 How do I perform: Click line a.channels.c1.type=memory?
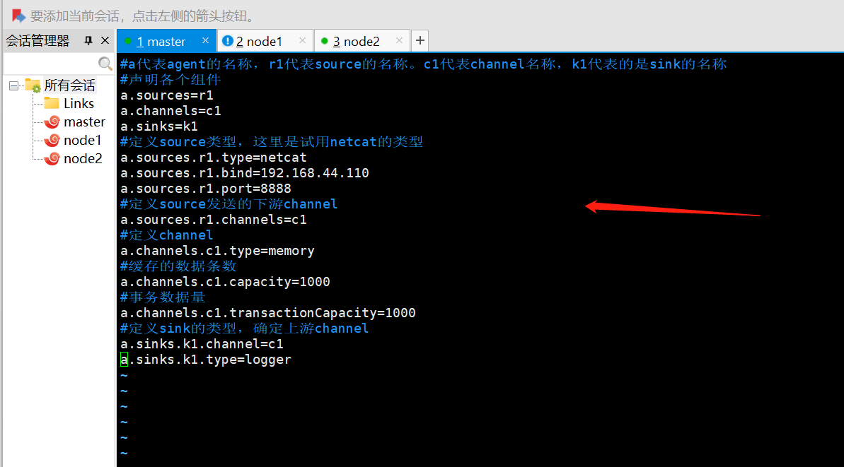(217, 251)
